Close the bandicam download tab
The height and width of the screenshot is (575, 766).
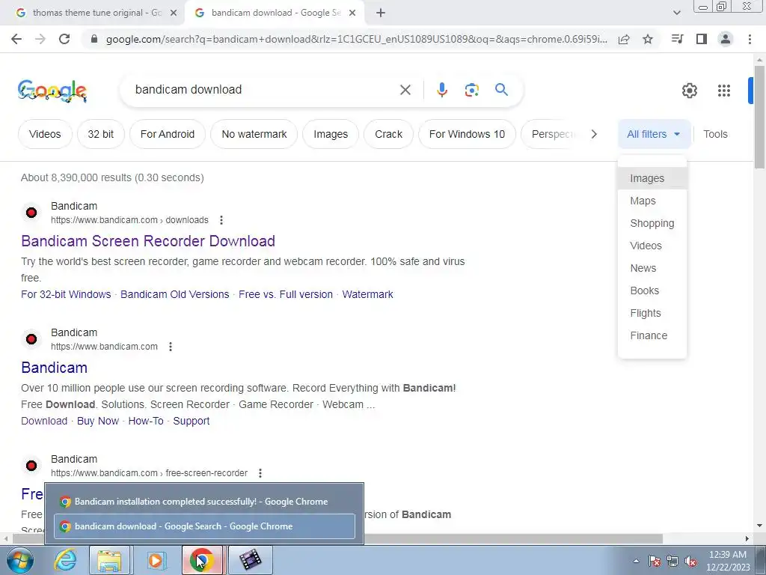click(352, 13)
